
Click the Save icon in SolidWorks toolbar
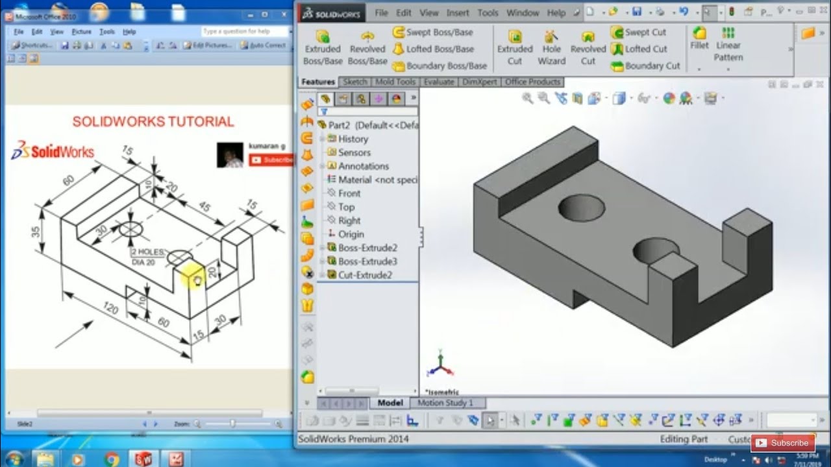(637, 12)
